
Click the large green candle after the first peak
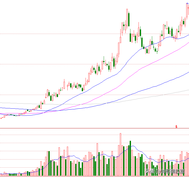coord(129,19)
